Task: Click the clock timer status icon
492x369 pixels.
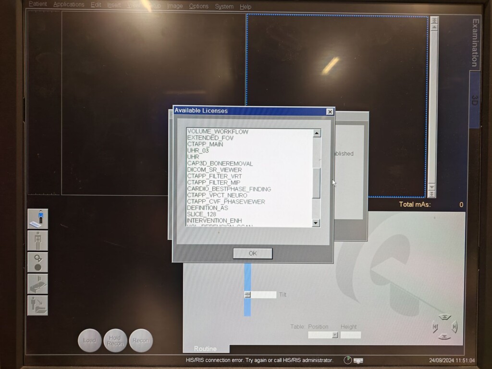Action: pos(347,360)
